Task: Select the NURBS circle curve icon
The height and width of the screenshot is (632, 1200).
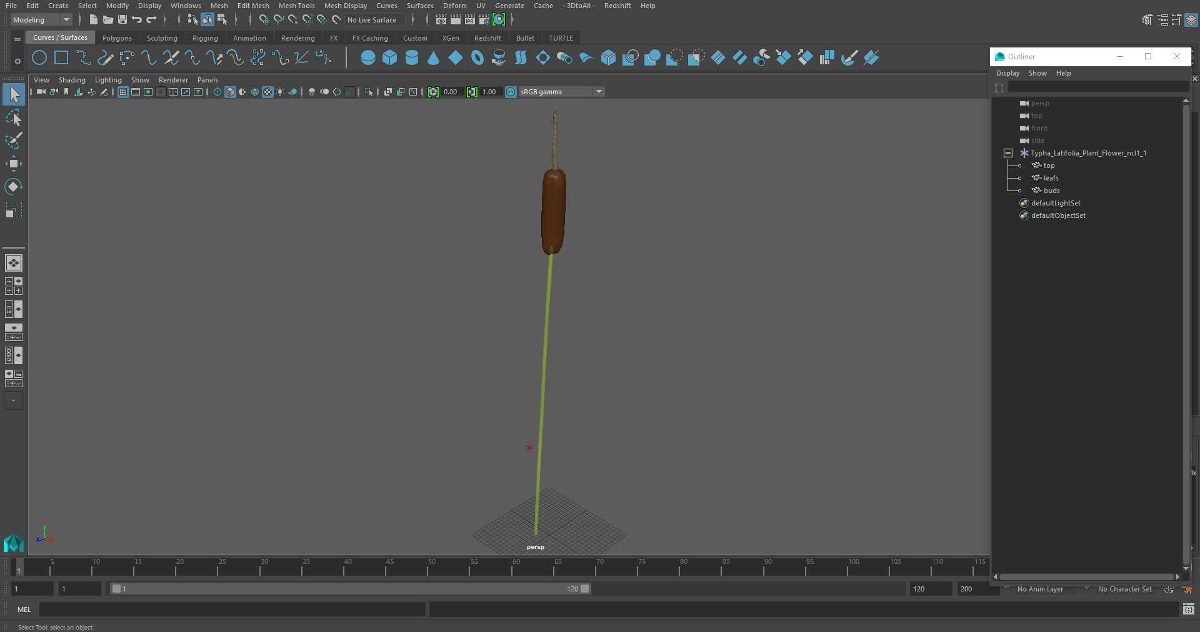Action: [39, 58]
